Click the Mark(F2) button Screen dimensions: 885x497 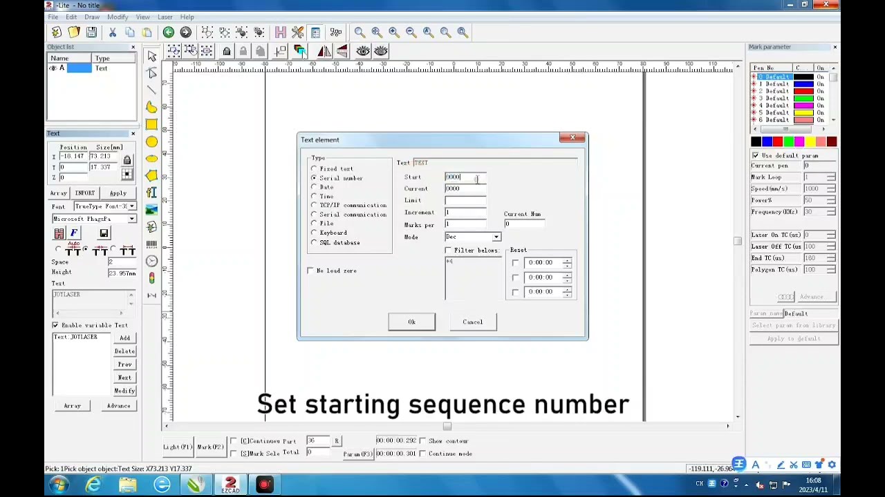pos(210,447)
